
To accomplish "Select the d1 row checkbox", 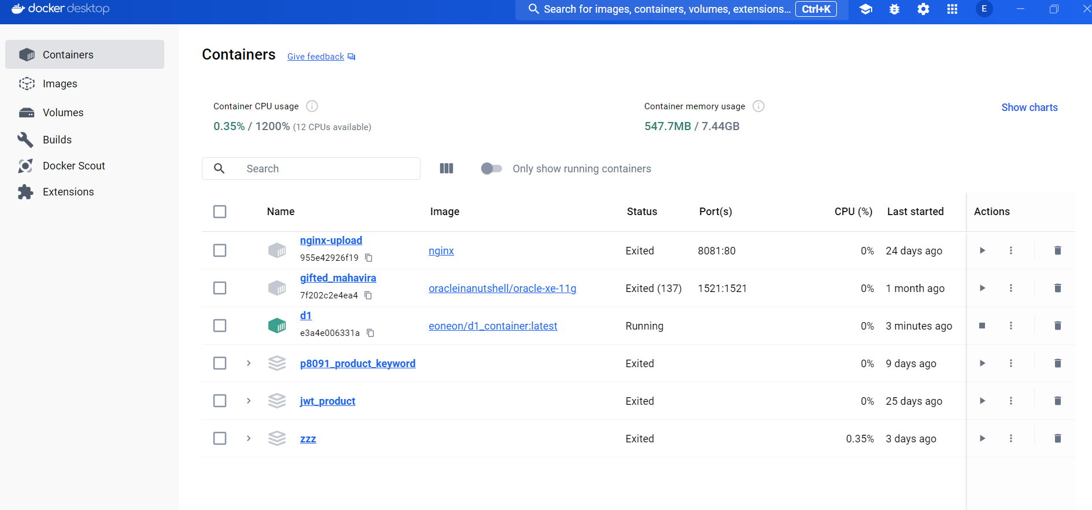I will pos(220,326).
